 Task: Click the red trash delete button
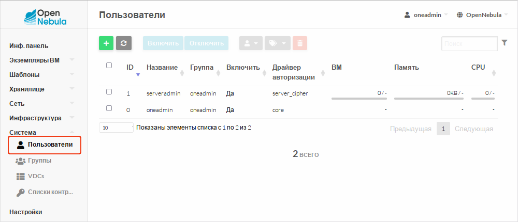300,43
